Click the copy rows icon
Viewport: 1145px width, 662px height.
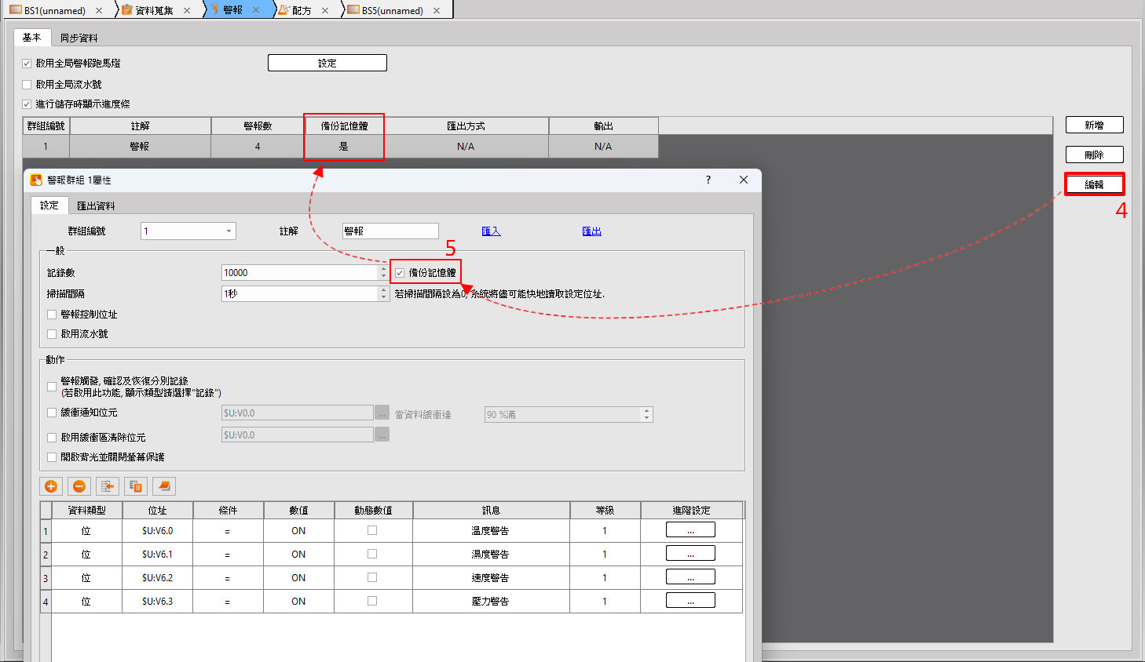click(x=136, y=486)
